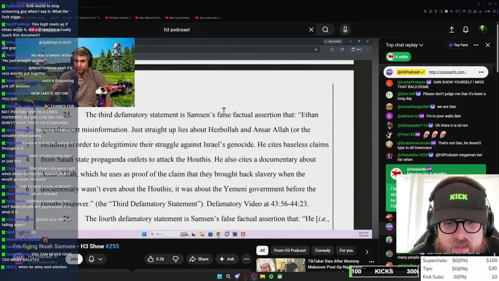This screenshot has width=499, height=281.
Task: Dislike the H3 Show video
Action: click(175, 259)
